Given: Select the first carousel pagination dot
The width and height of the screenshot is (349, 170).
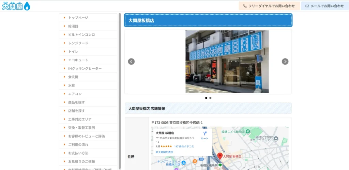Looking at the screenshot, I should (x=206, y=98).
